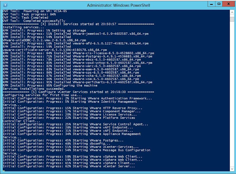This screenshot has width=236, height=174.
Task: Click the line 'OVF Tool: Completed successfully'
Action: 34,21
